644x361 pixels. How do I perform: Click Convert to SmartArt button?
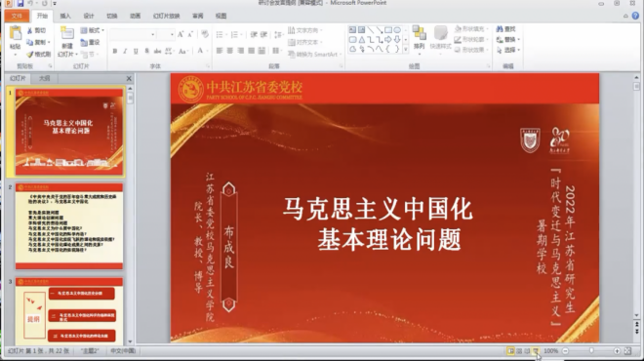[x=314, y=55]
